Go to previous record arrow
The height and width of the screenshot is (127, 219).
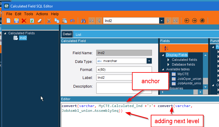pos(99,21)
